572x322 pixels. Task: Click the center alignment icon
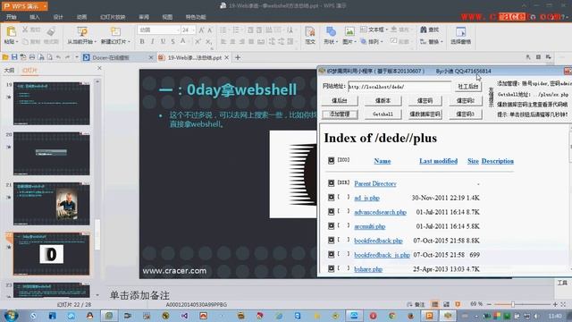(x=232, y=42)
